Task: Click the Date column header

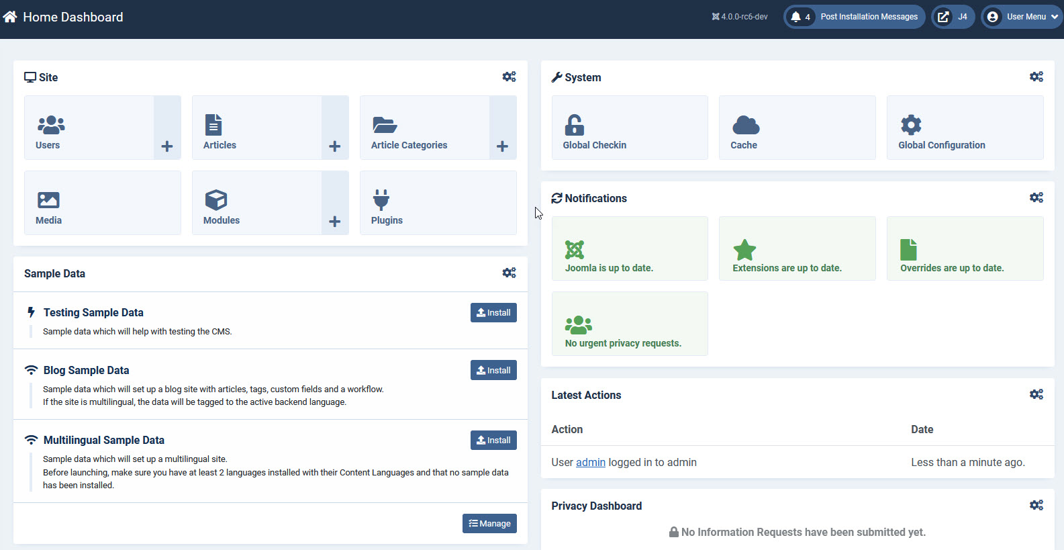Action: pyautogui.click(x=922, y=429)
